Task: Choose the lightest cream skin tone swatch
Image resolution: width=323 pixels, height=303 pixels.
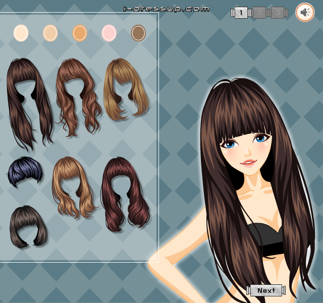Action: coord(21,33)
